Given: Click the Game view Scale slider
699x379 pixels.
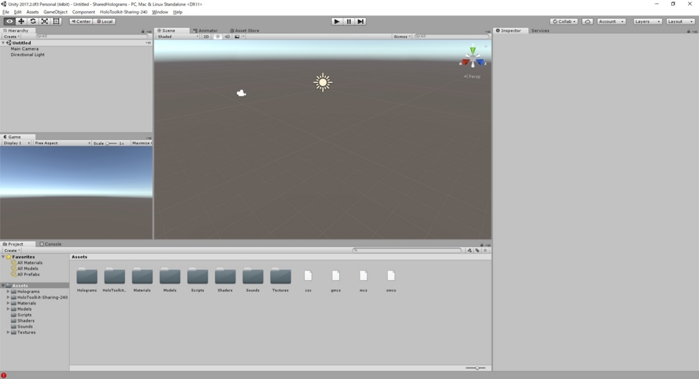Looking at the screenshot, I should [x=111, y=143].
